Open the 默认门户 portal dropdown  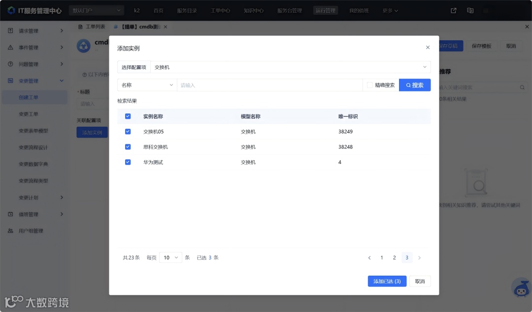click(97, 10)
